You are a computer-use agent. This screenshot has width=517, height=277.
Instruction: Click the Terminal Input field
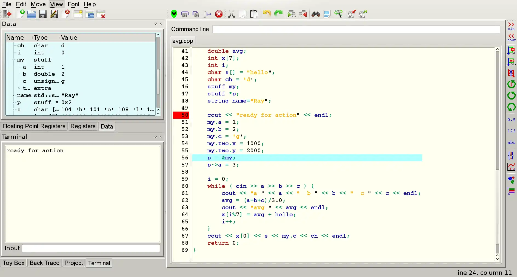[x=91, y=248]
